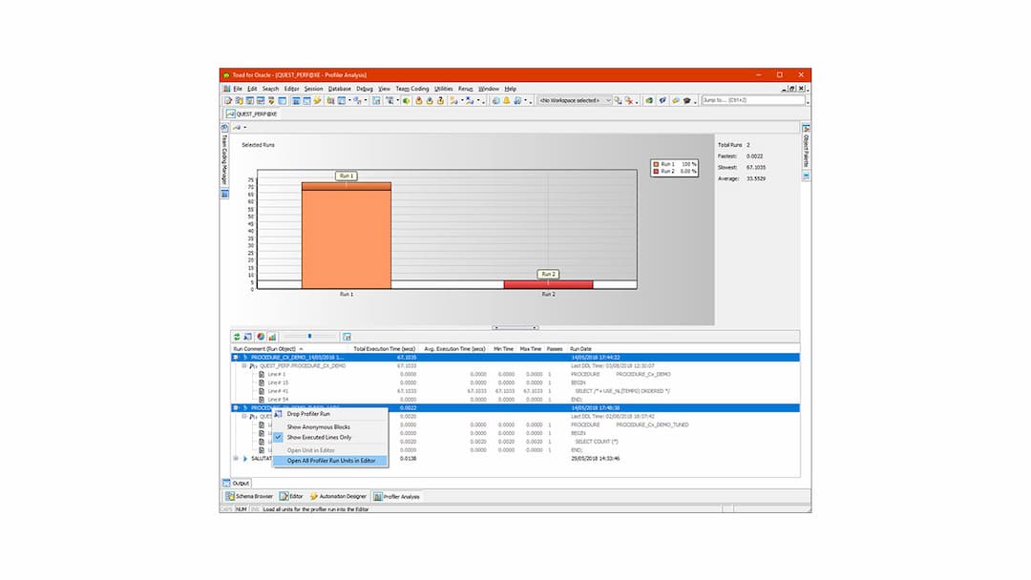Disable Show Executed Lines Only

click(x=331, y=437)
